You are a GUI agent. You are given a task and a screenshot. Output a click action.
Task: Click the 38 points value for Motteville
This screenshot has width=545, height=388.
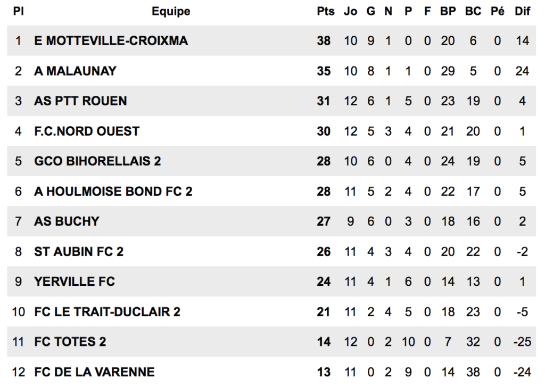(324, 40)
